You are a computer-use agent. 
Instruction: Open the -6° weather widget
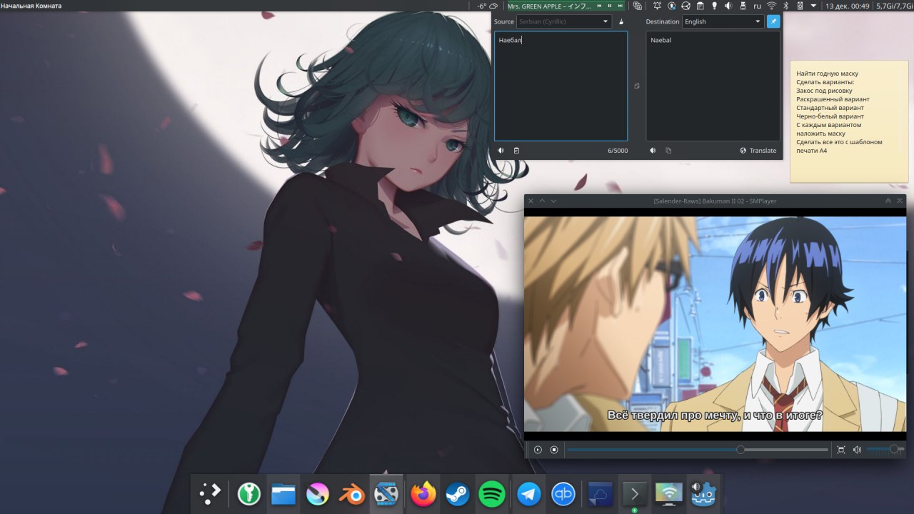(x=488, y=6)
